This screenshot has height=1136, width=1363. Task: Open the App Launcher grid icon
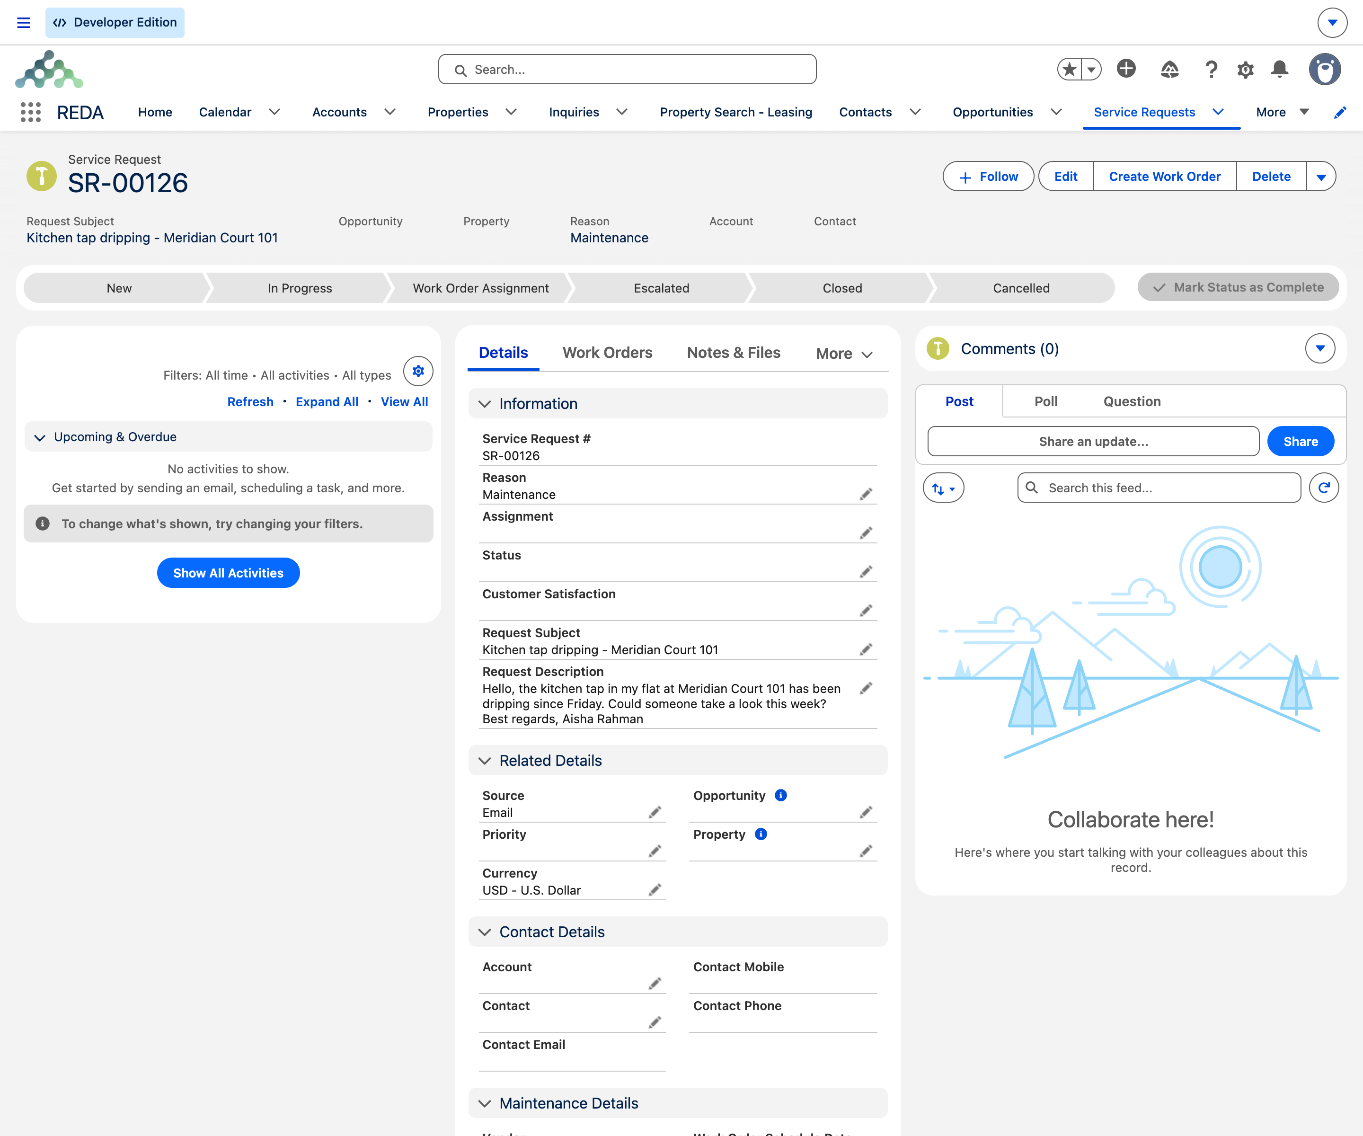click(x=30, y=112)
